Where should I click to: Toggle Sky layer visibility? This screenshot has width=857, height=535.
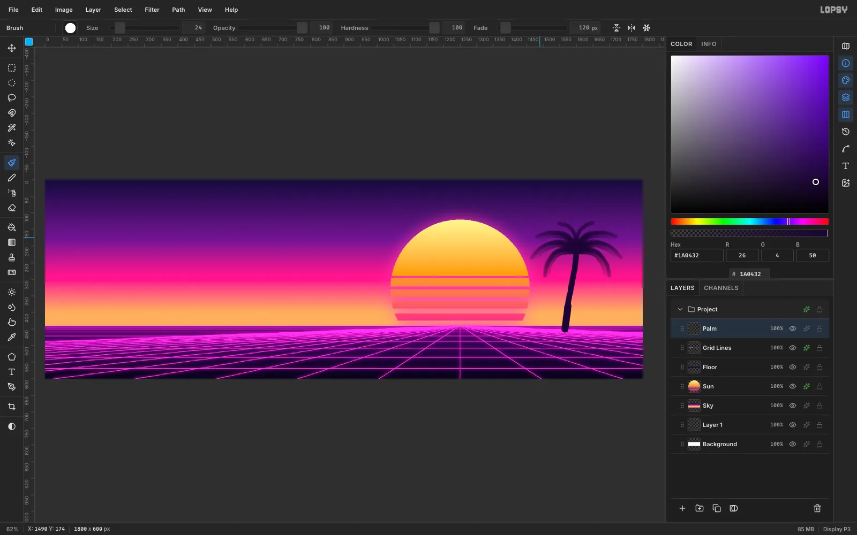pyautogui.click(x=793, y=406)
